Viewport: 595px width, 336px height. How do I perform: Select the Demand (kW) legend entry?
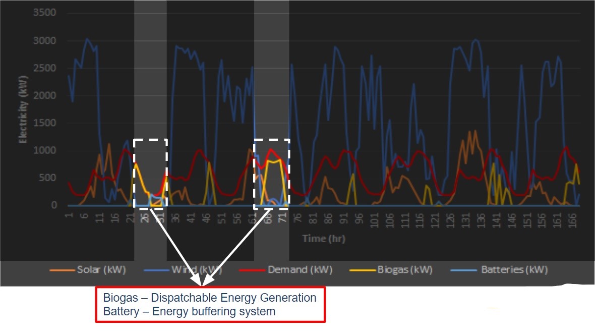300,269
